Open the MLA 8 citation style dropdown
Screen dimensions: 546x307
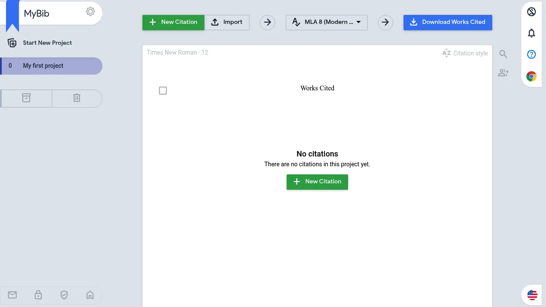click(x=326, y=22)
